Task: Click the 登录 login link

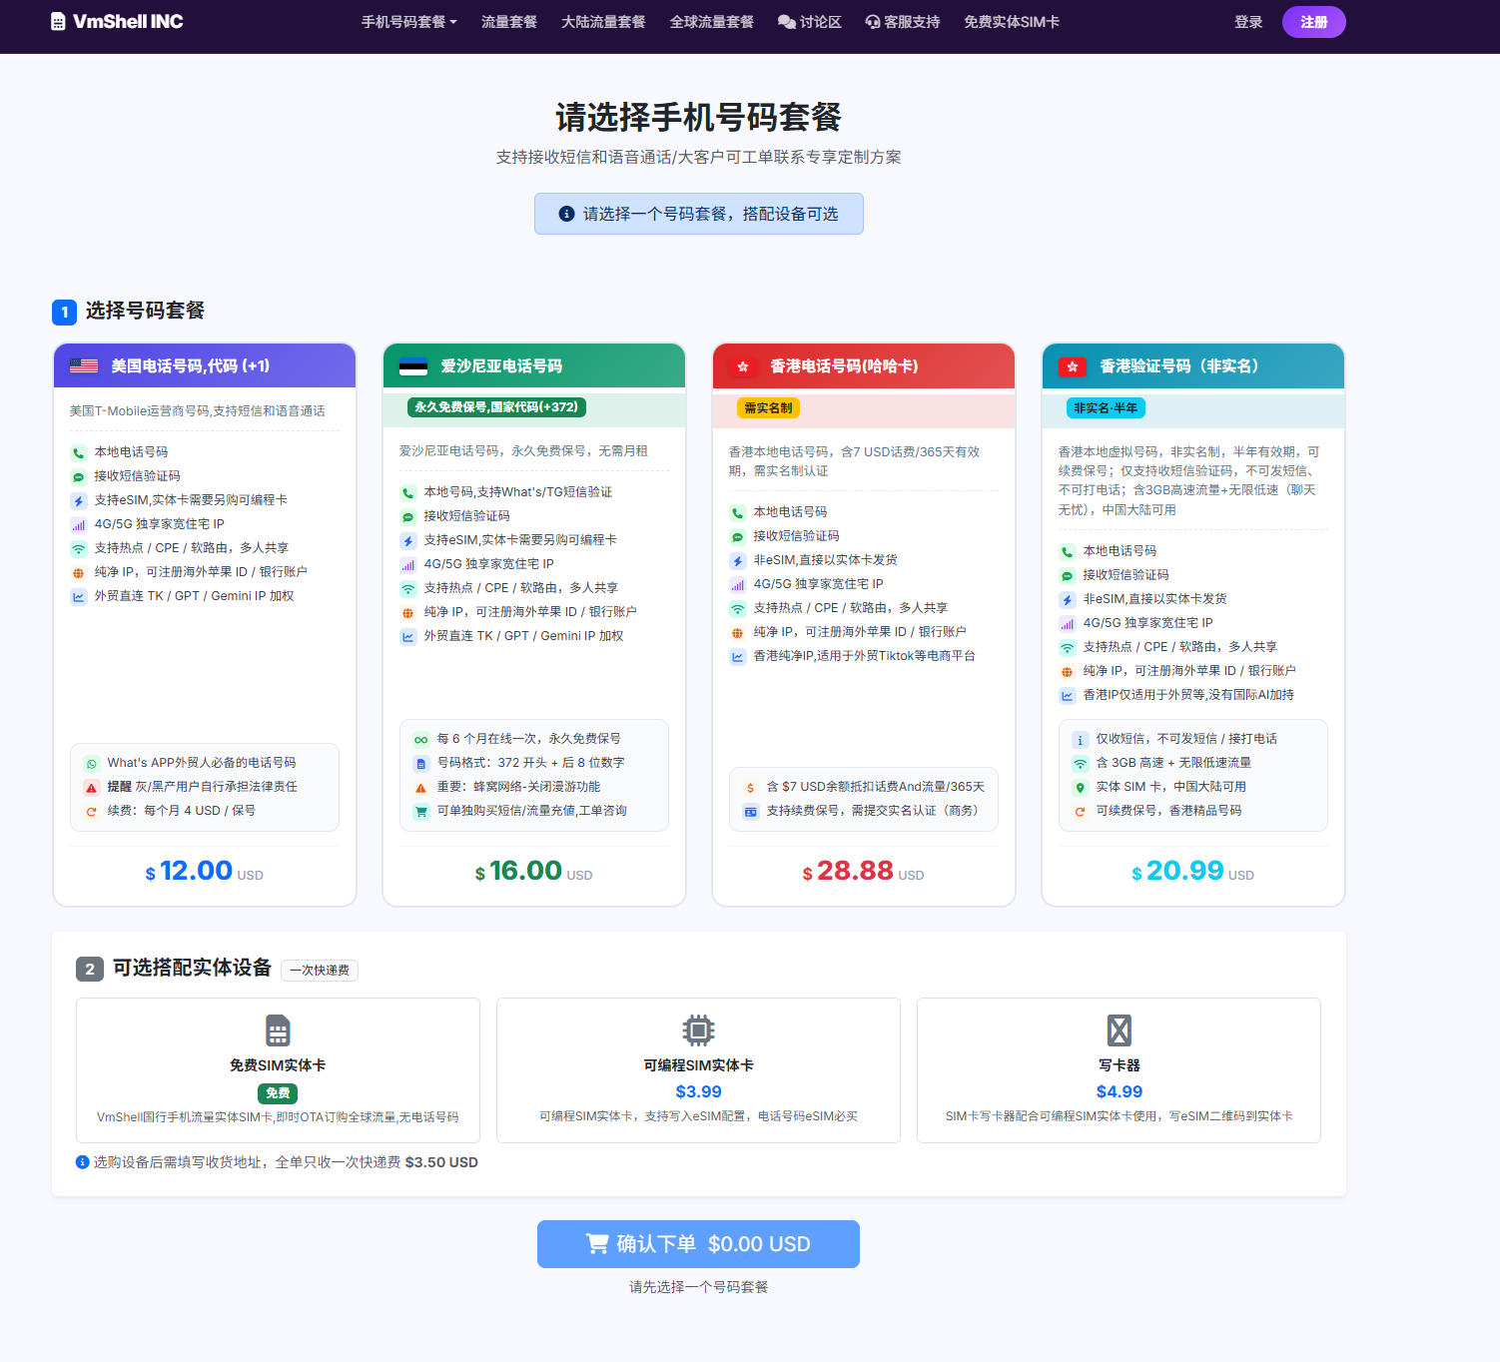Action: tap(1247, 22)
